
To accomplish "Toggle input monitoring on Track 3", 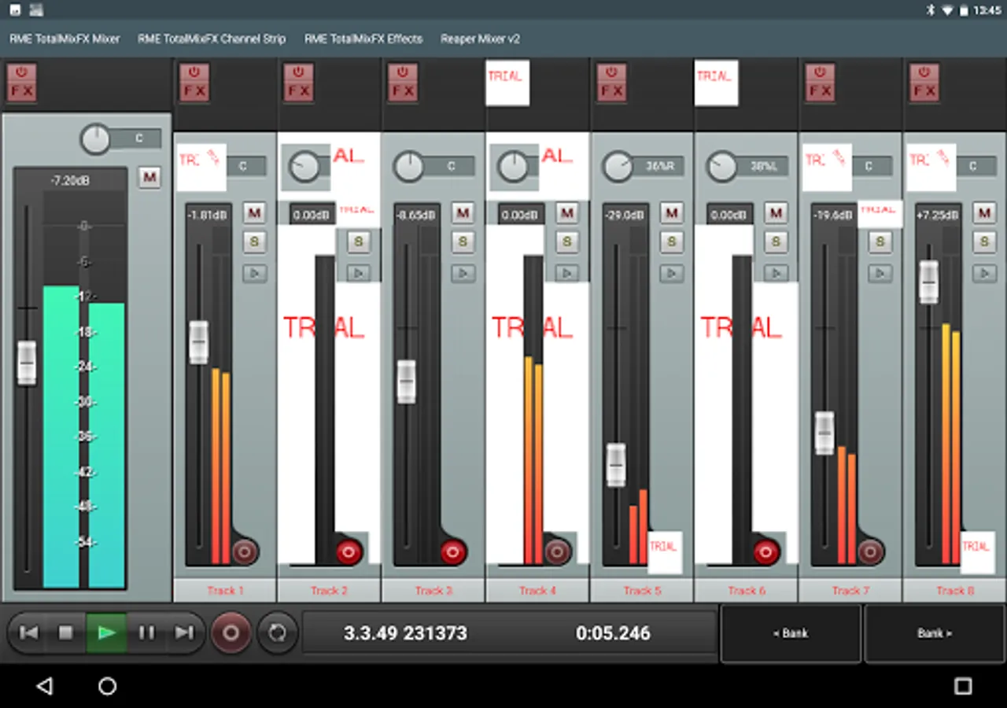I will point(463,273).
